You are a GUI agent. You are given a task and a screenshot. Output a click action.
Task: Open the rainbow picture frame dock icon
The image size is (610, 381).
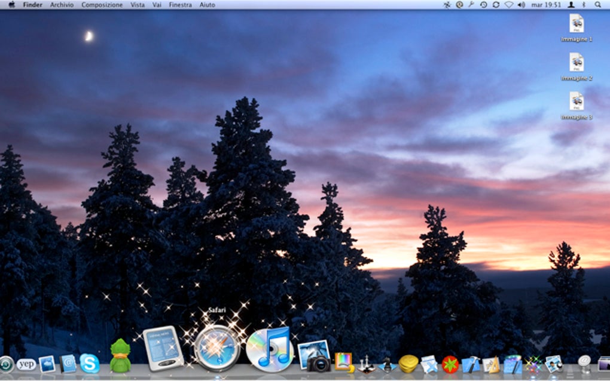tap(344, 362)
